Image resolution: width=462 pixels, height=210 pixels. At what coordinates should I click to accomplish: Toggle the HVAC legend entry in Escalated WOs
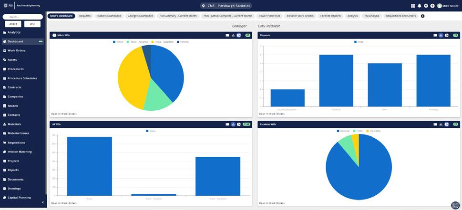point(358,131)
